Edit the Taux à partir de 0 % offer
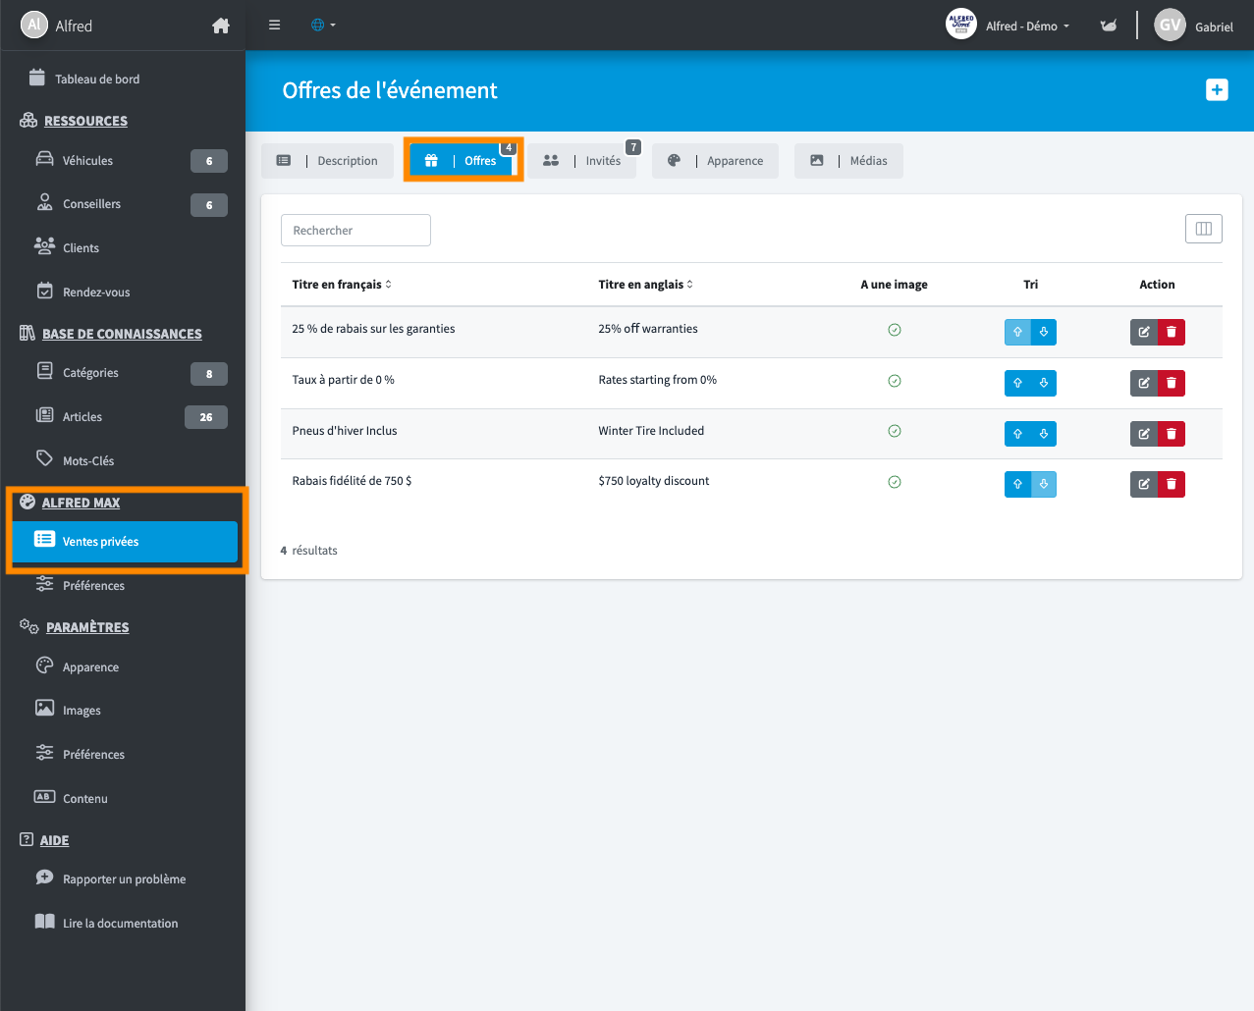 tap(1144, 383)
